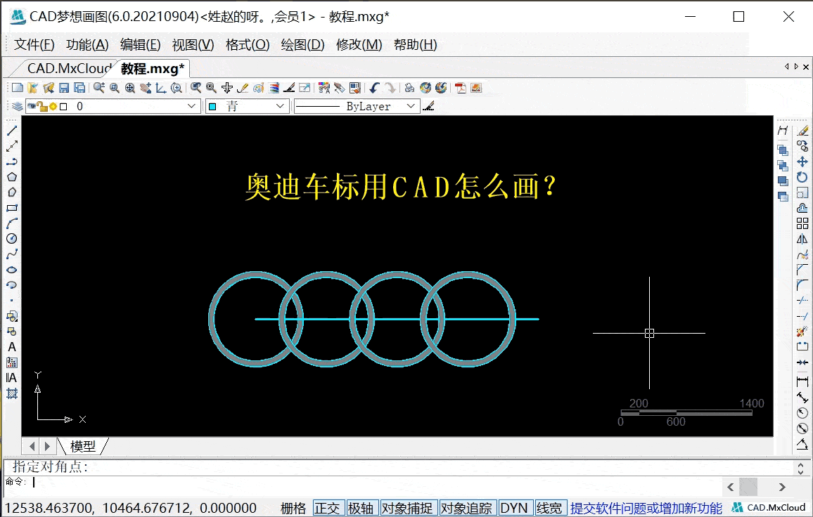Select the Spline curve tool
The image size is (813, 517).
12,254
